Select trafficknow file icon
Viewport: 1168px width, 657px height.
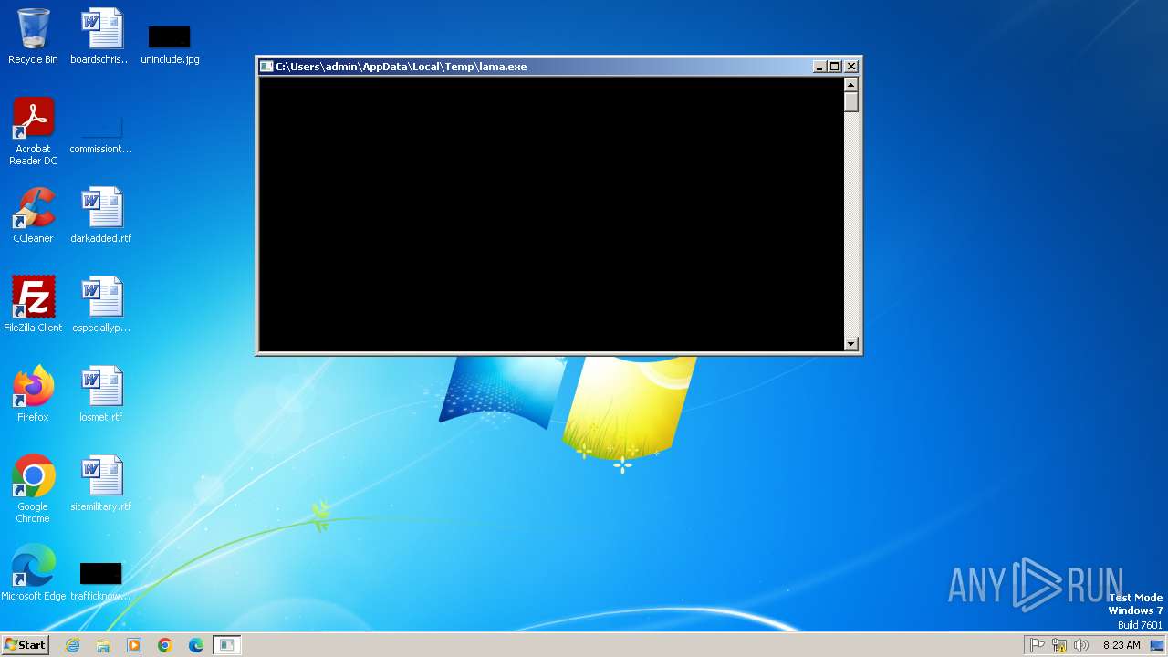click(x=101, y=582)
